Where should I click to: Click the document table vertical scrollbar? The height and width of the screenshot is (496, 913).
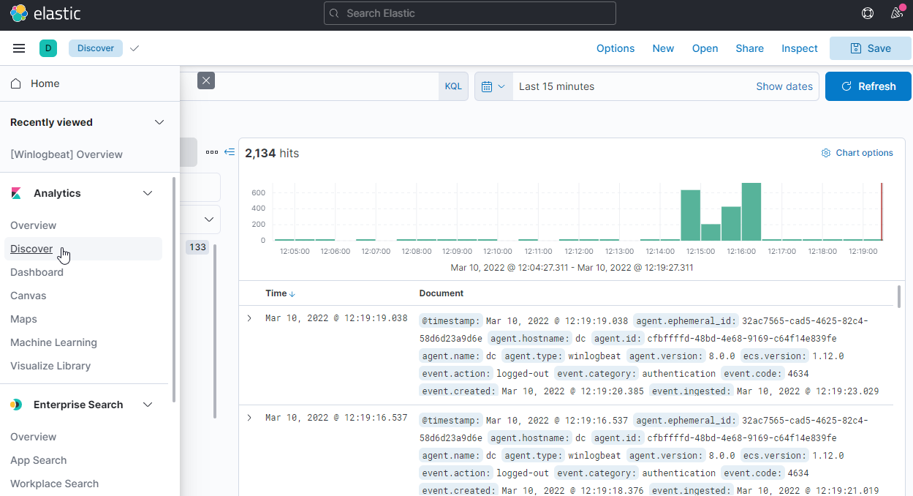pos(898,296)
